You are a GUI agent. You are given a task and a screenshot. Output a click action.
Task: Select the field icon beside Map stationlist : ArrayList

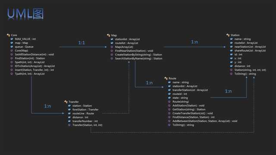[112, 39]
